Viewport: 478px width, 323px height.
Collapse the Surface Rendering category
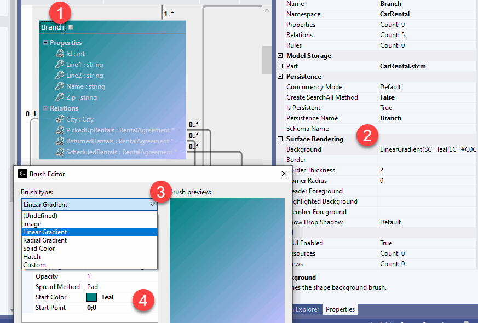point(280,139)
